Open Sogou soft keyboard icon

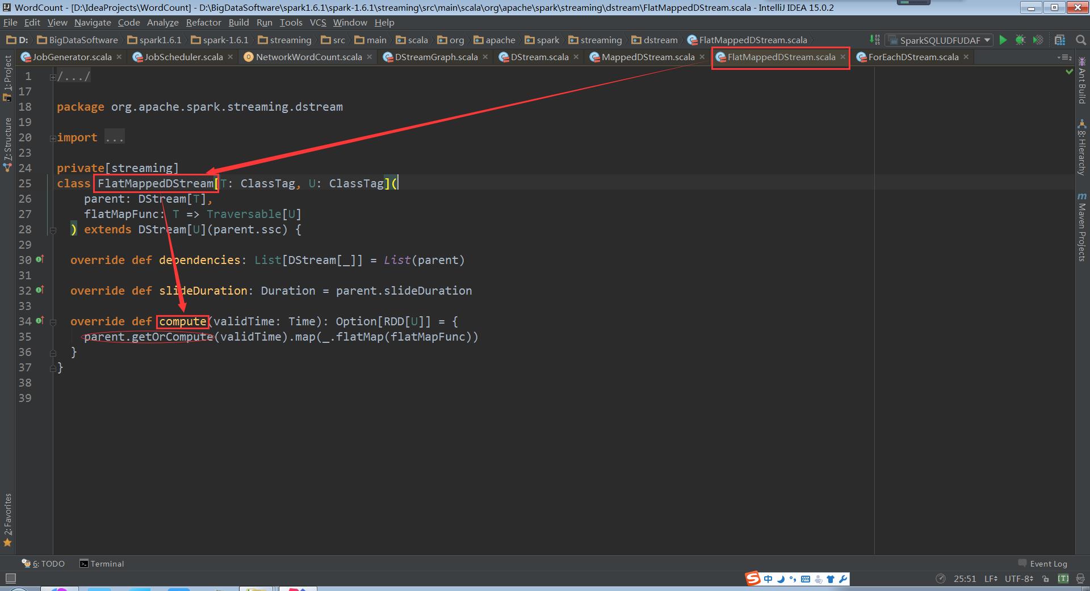pos(806,579)
